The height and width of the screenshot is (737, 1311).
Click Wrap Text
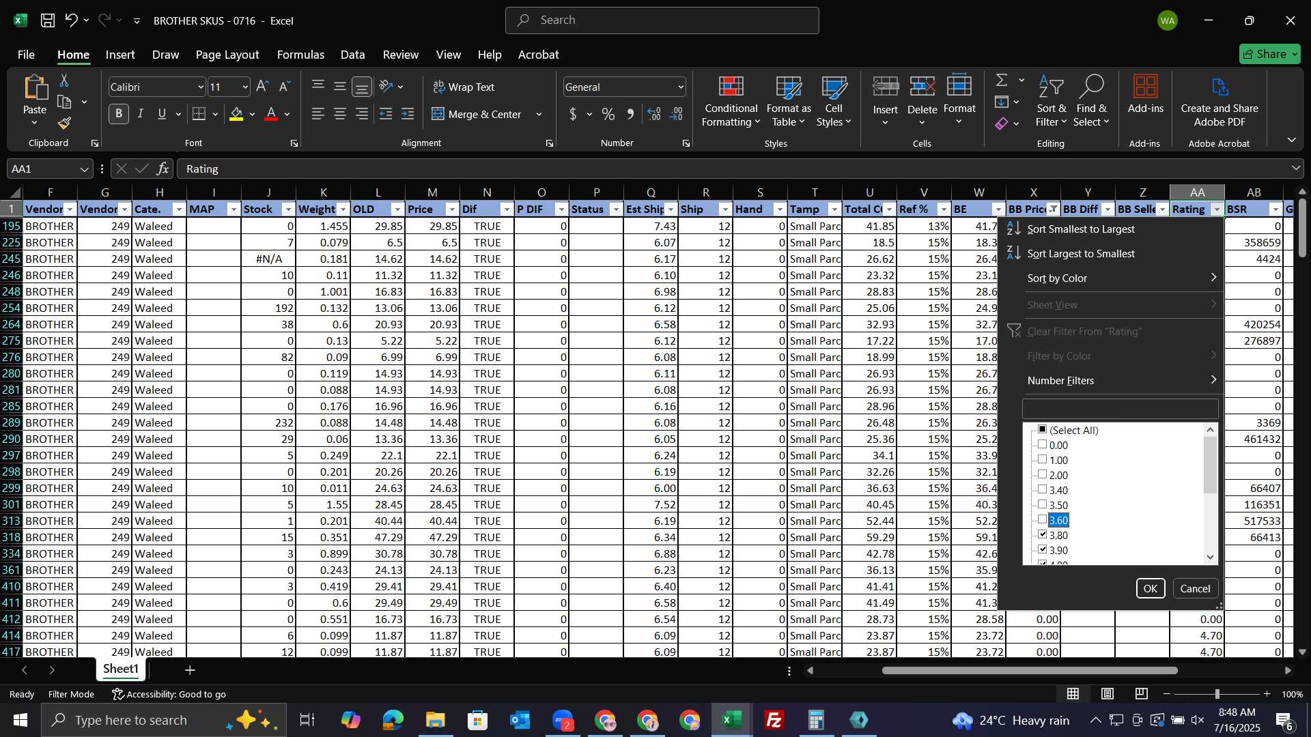pos(464,87)
